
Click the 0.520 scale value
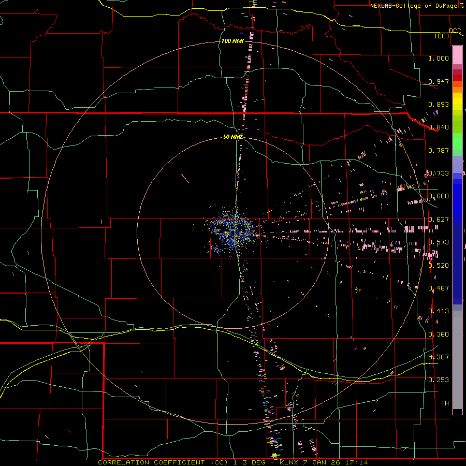click(x=439, y=265)
